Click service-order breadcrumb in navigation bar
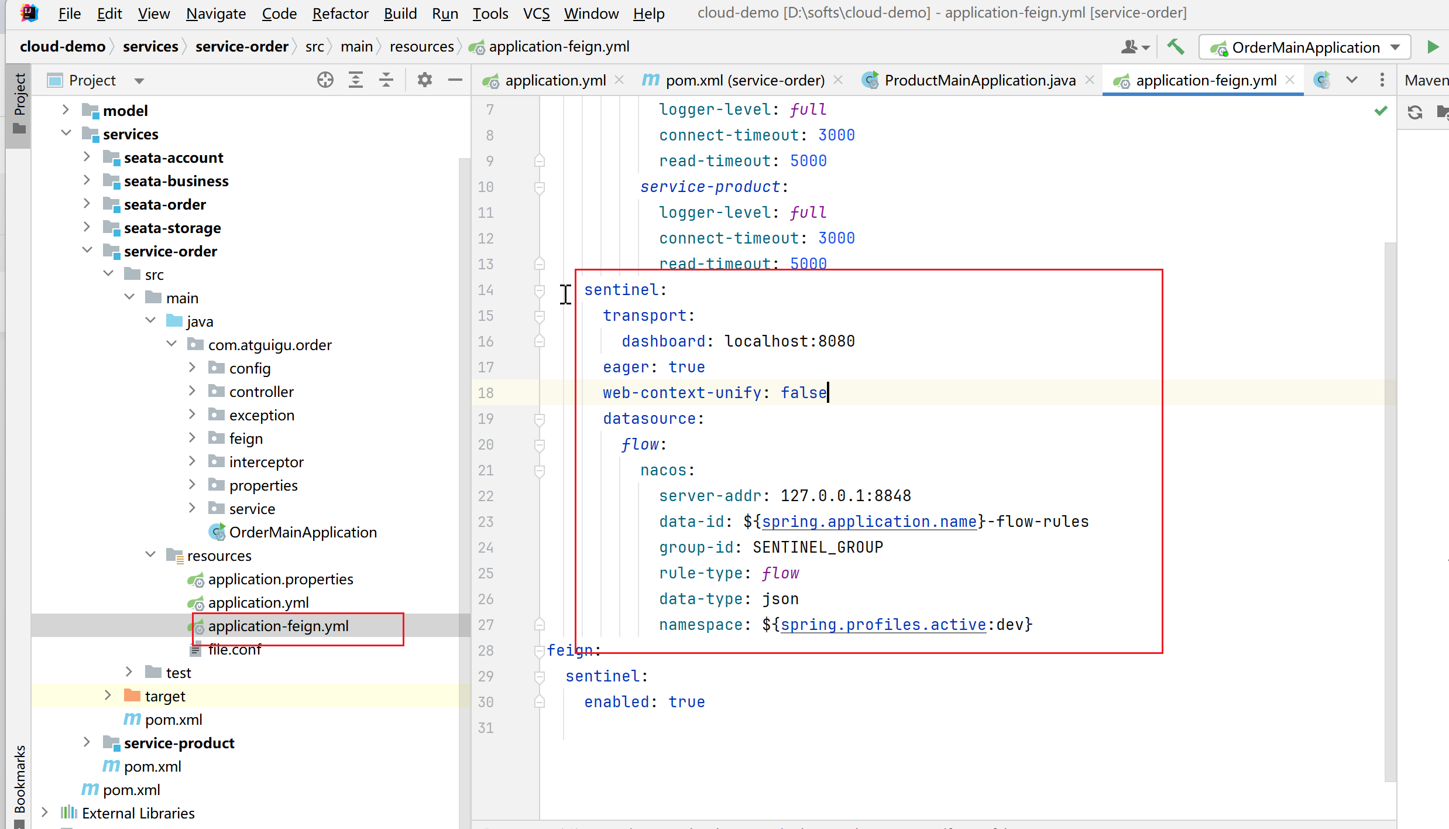 click(x=242, y=46)
